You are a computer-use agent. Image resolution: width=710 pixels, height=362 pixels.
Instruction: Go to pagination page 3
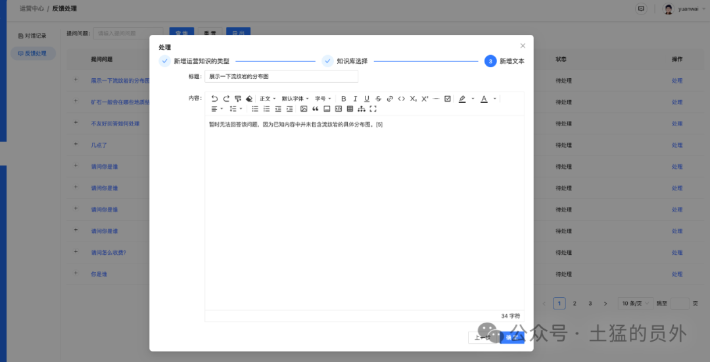pyautogui.click(x=590, y=303)
